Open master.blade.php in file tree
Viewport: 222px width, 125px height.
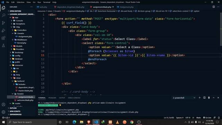tap(21, 91)
